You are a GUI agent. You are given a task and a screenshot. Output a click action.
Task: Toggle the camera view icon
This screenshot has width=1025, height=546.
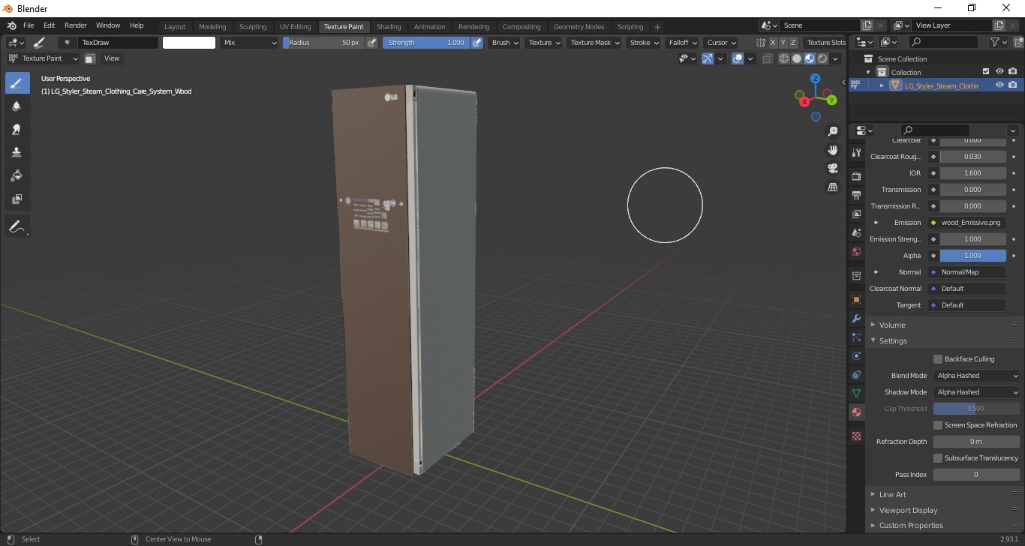pos(832,168)
